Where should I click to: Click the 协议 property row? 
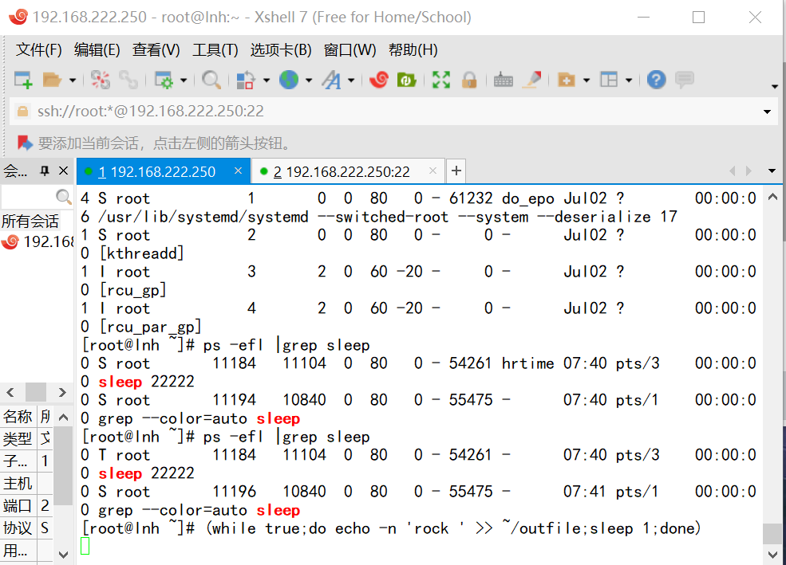pyautogui.click(x=27, y=528)
